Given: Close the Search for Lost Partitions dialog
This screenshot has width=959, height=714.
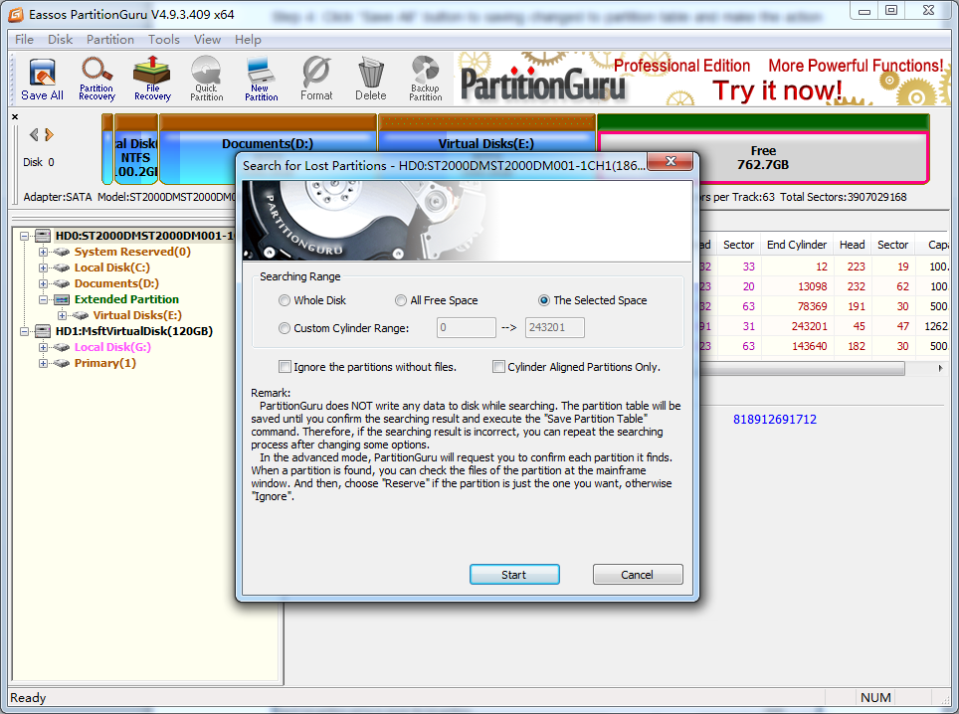Looking at the screenshot, I should [671, 161].
